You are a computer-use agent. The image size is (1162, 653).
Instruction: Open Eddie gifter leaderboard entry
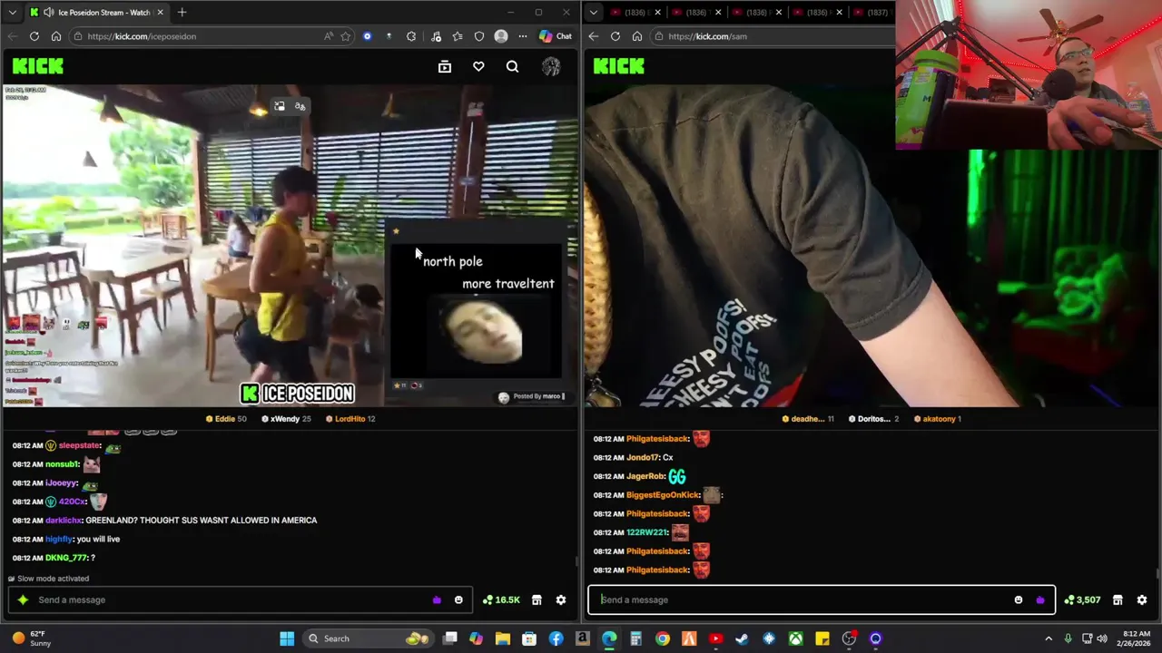pyautogui.click(x=226, y=419)
